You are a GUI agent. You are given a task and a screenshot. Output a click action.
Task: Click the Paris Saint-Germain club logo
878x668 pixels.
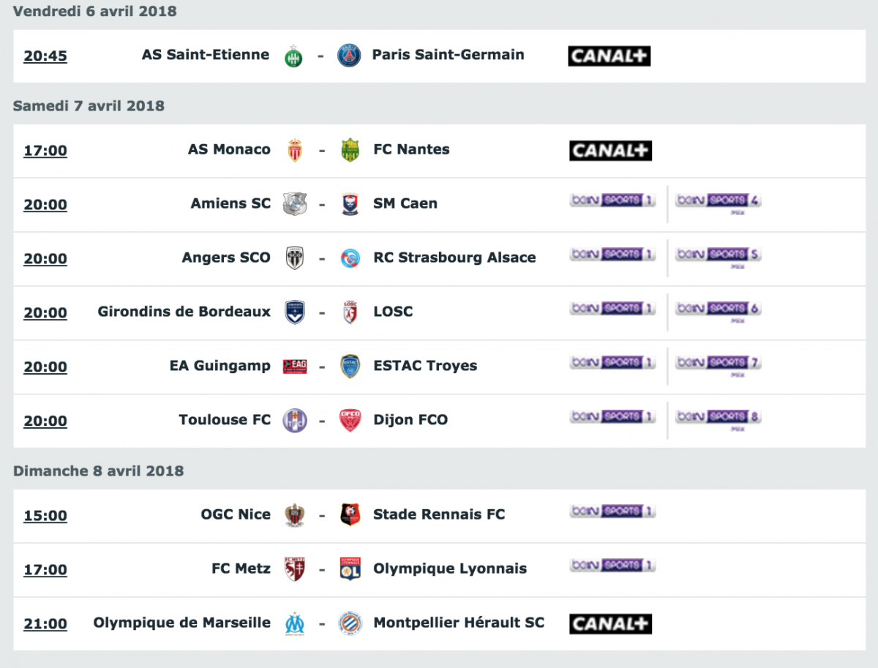tap(349, 56)
